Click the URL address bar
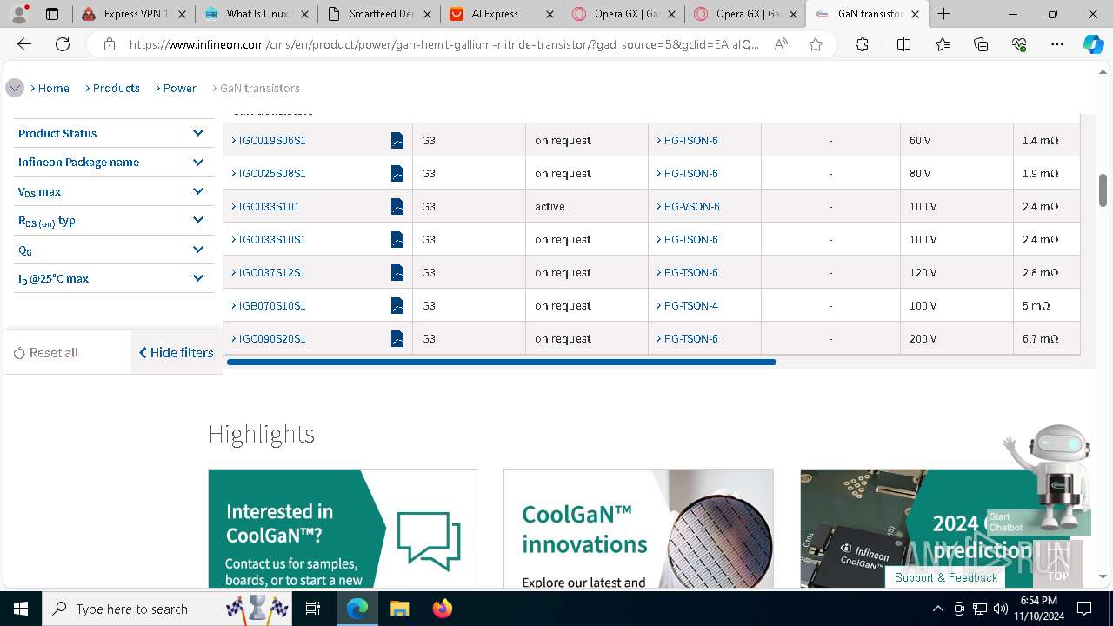This screenshot has height=626, width=1113. tap(443, 44)
